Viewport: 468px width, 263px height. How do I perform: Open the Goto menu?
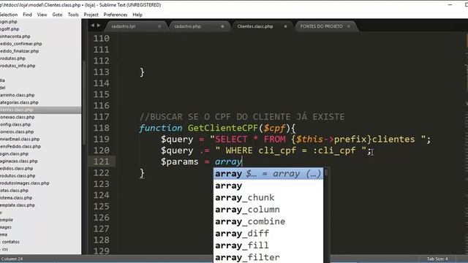click(x=57, y=15)
